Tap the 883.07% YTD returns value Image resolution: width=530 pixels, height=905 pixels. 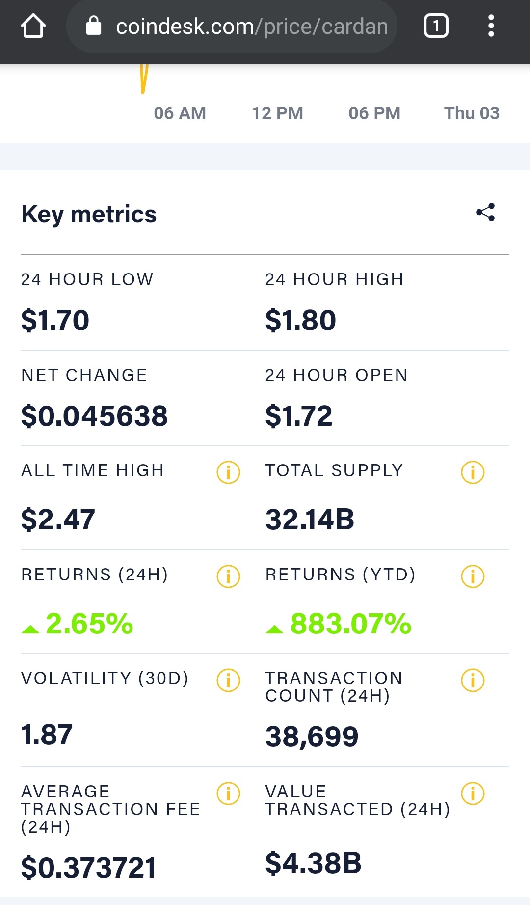click(350, 624)
